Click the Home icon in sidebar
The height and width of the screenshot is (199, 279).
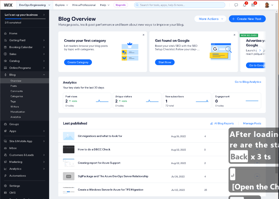(5, 33)
